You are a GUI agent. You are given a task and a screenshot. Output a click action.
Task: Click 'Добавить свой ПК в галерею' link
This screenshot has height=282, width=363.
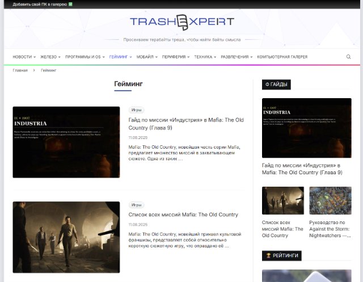40,4
